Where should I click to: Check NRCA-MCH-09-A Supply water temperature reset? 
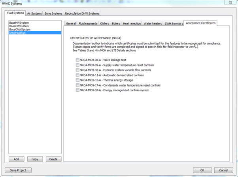[x=78, y=65]
